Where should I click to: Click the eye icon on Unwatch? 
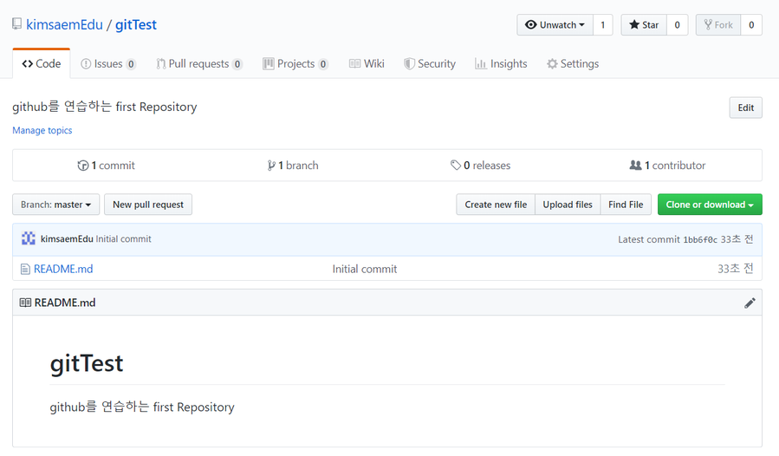[530, 25]
